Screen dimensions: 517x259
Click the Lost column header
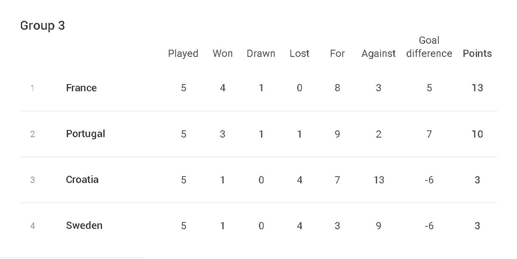[299, 53]
